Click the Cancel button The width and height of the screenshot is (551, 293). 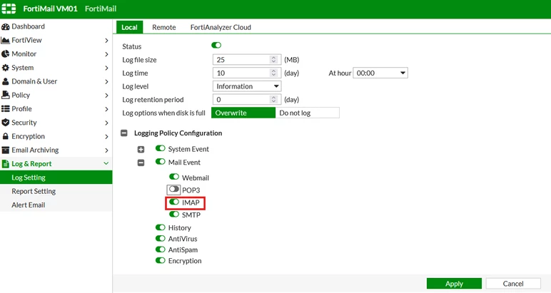(513, 284)
